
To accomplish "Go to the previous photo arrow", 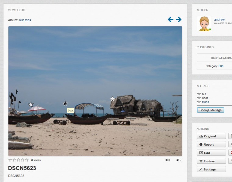I will [170, 19].
